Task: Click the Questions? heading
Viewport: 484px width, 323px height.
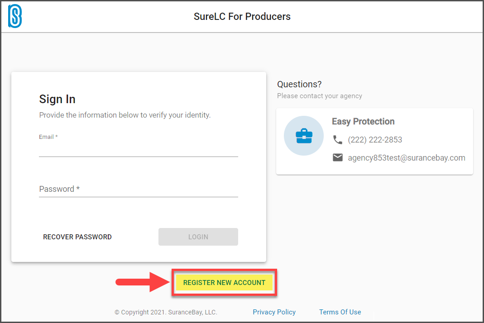Action: pos(299,84)
